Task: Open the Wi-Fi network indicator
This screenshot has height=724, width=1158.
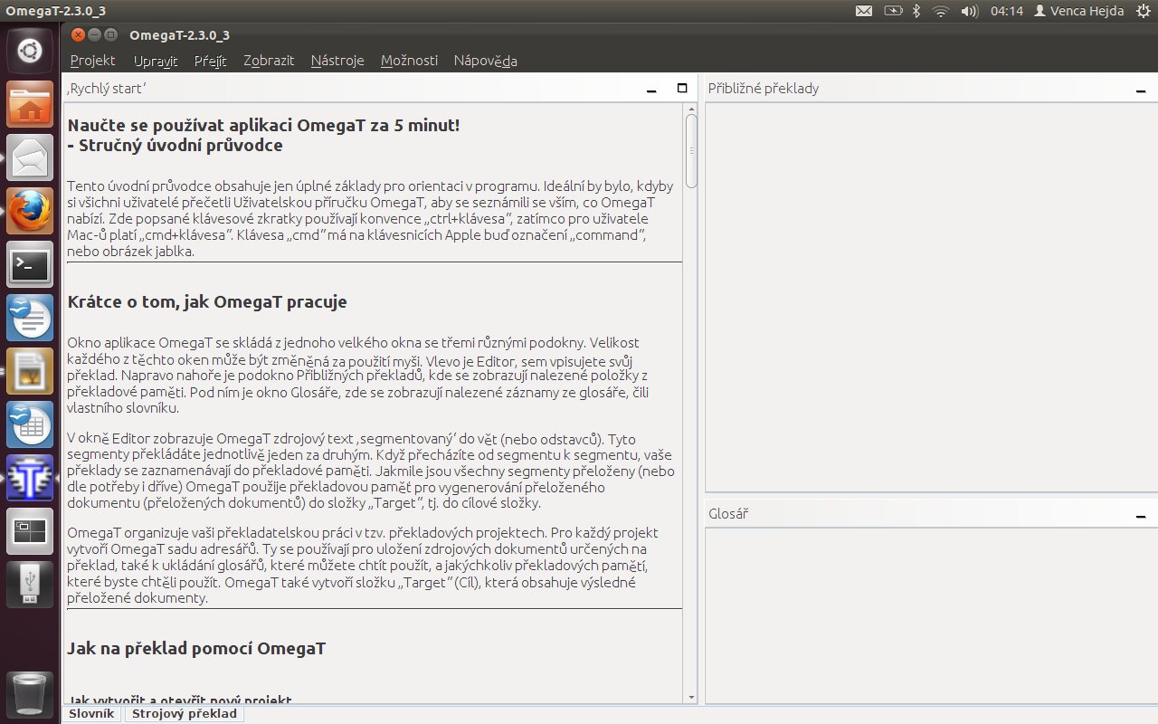Action: pyautogui.click(x=941, y=11)
